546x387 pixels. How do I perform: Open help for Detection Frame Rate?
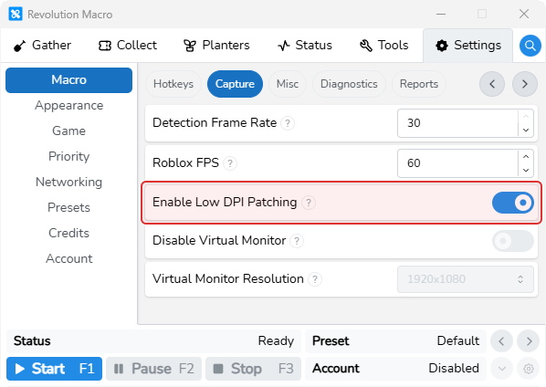[288, 123]
